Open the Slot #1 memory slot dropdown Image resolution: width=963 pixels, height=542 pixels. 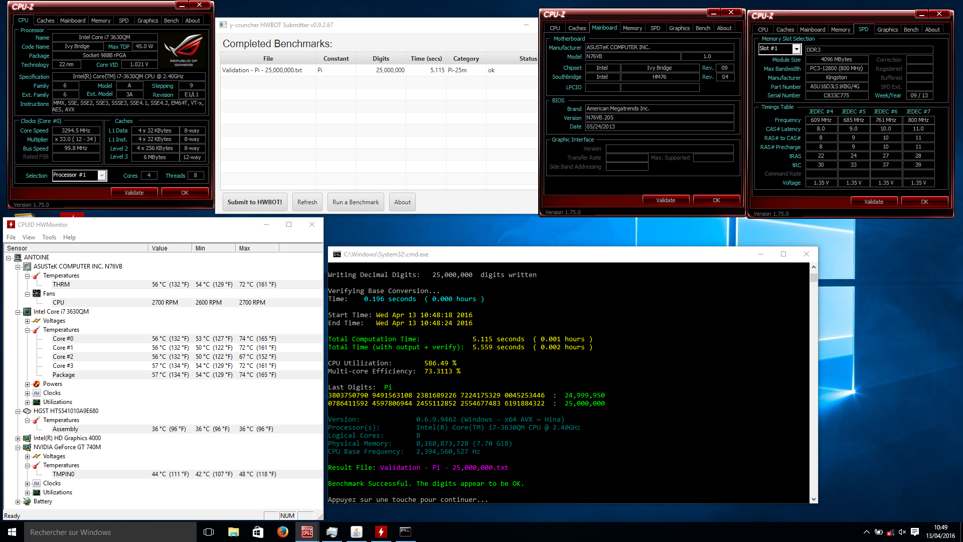pyautogui.click(x=796, y=49)
